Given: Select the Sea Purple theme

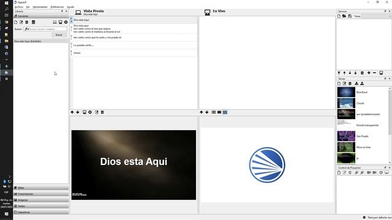Looking at the screenshot, I should [x=363, y=136].
